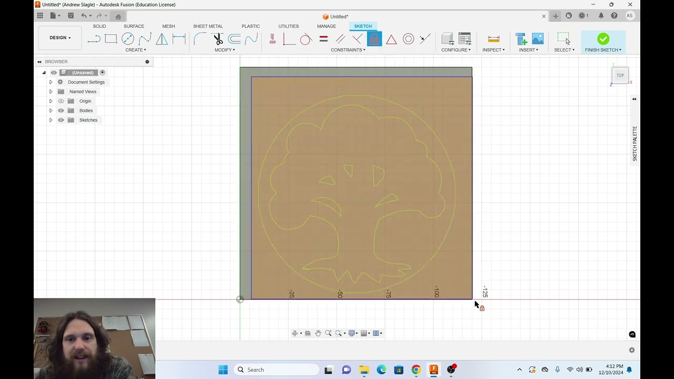The width and height of the screenshot is (674, 379).
Task: Show the hidden Origin folder
Action: pos(61,101)
